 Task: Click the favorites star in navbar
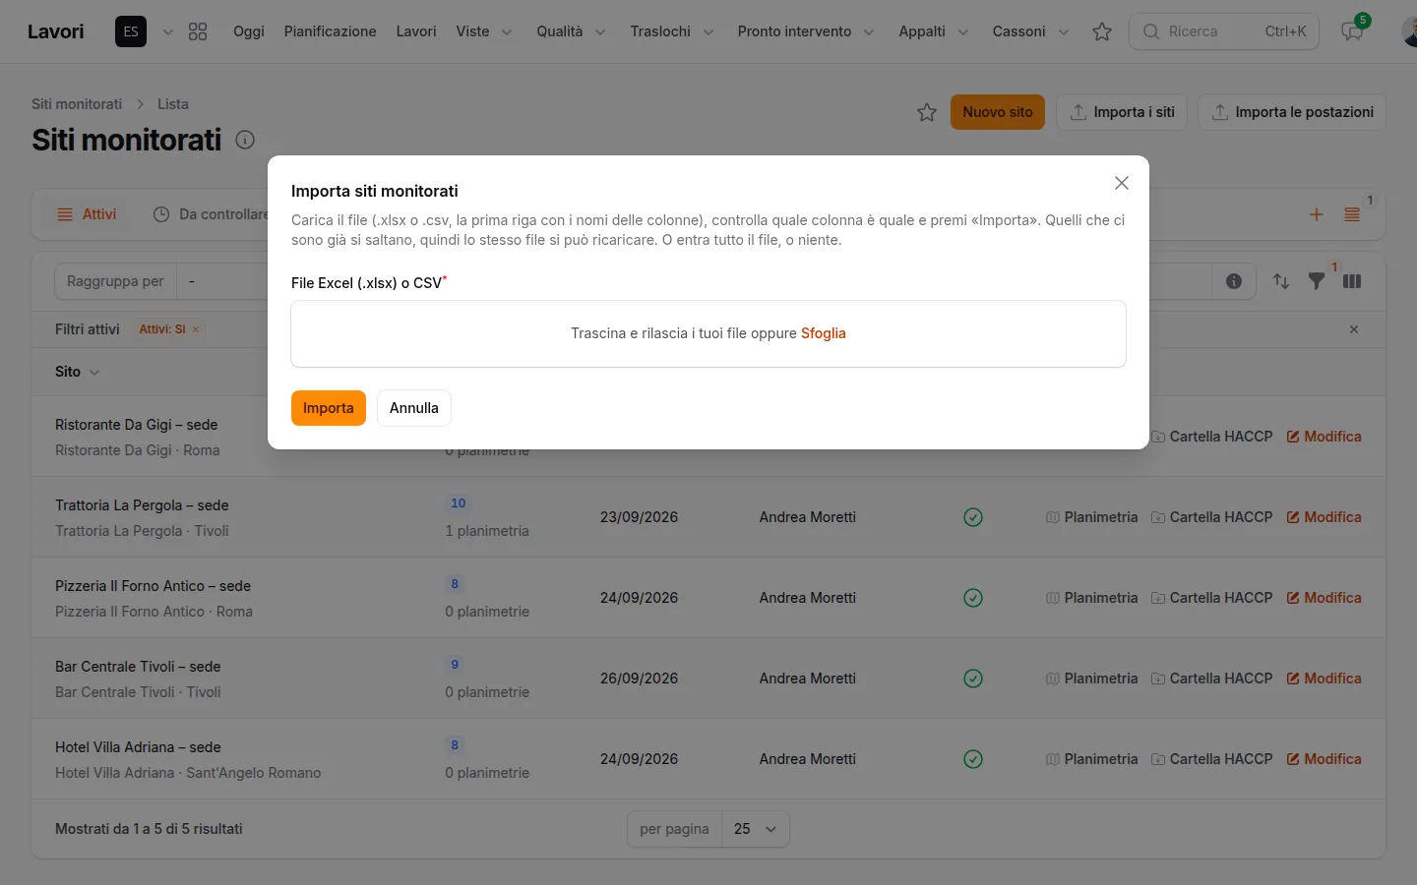1102,31
